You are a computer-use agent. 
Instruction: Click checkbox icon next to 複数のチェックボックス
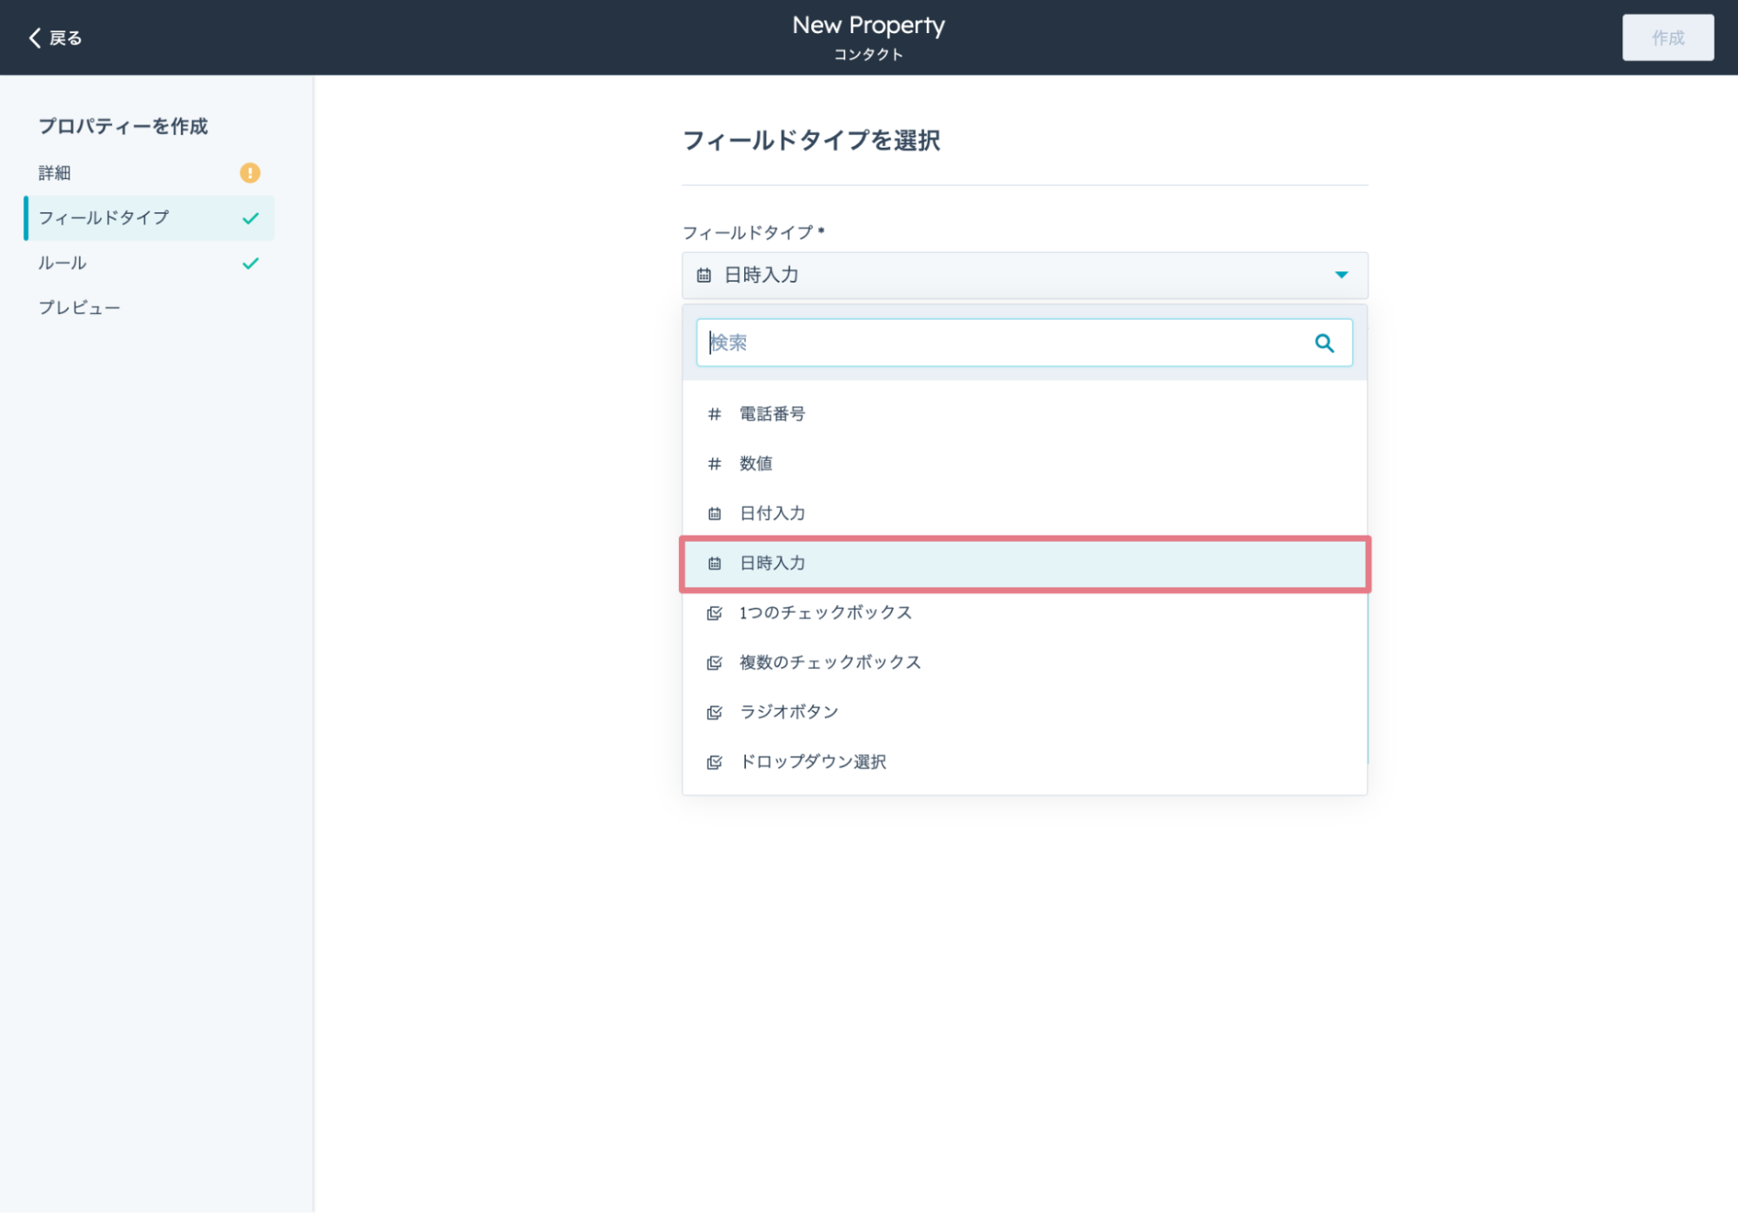pos(714,663)
